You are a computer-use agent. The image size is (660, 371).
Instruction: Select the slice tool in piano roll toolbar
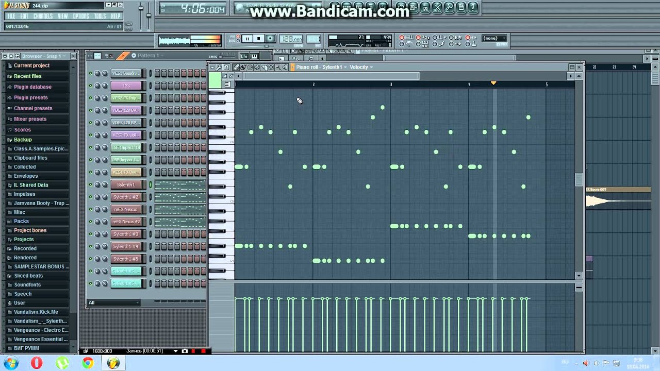264,67
